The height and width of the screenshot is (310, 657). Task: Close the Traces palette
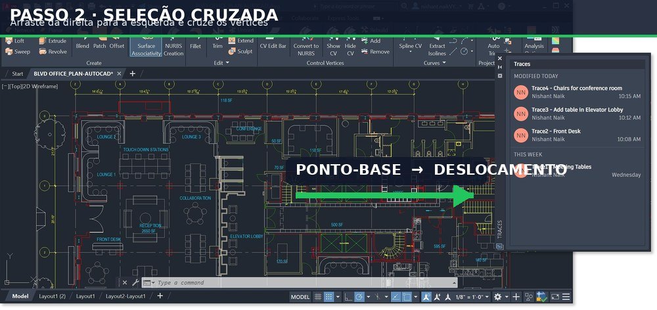tap(499, 58)
